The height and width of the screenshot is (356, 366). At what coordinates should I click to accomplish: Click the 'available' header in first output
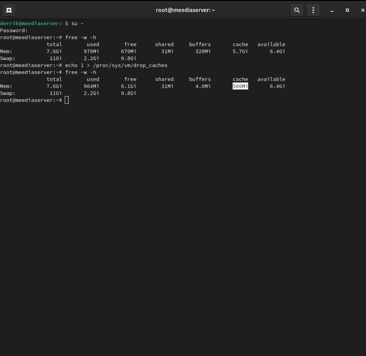[x=271, y=44]
